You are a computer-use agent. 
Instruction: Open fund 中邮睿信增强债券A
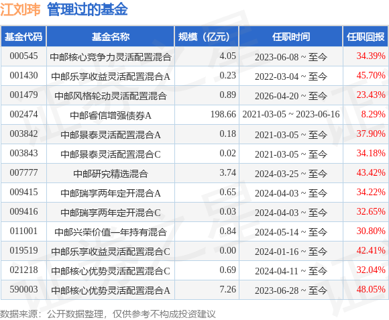click(x=111, y=115)
